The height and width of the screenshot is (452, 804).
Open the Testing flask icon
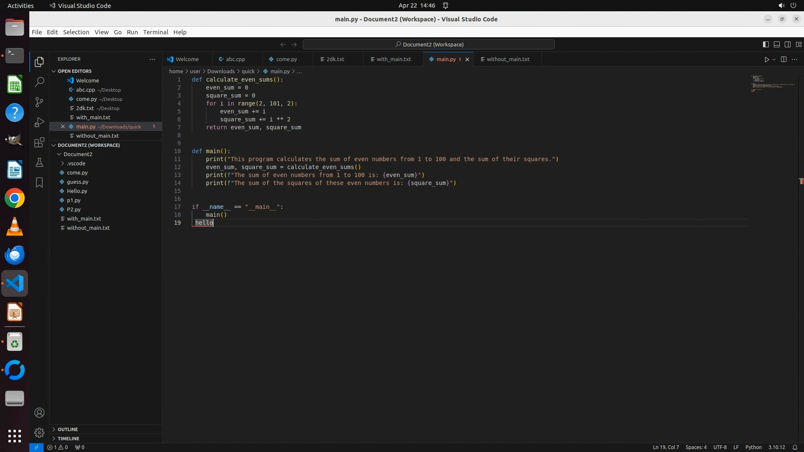tap(39, 162)
